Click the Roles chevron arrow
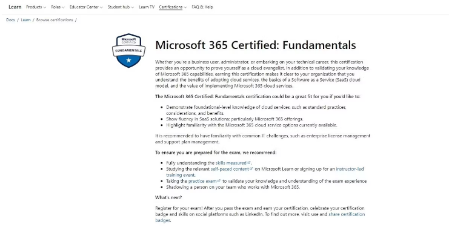This screenshot has height=233, width=449. 63,7
